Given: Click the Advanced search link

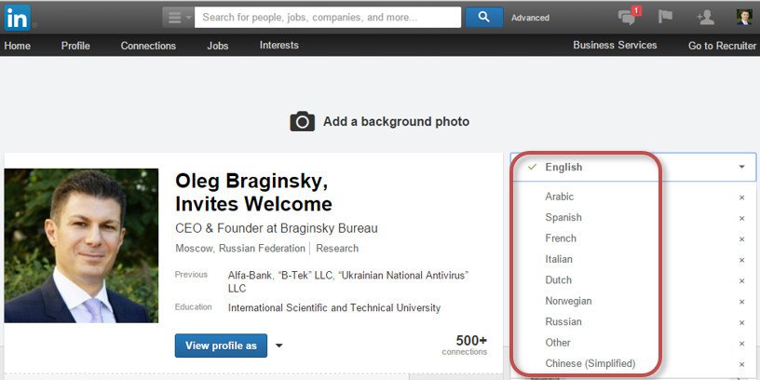Looking at the screenshot, I should point(530,18).
